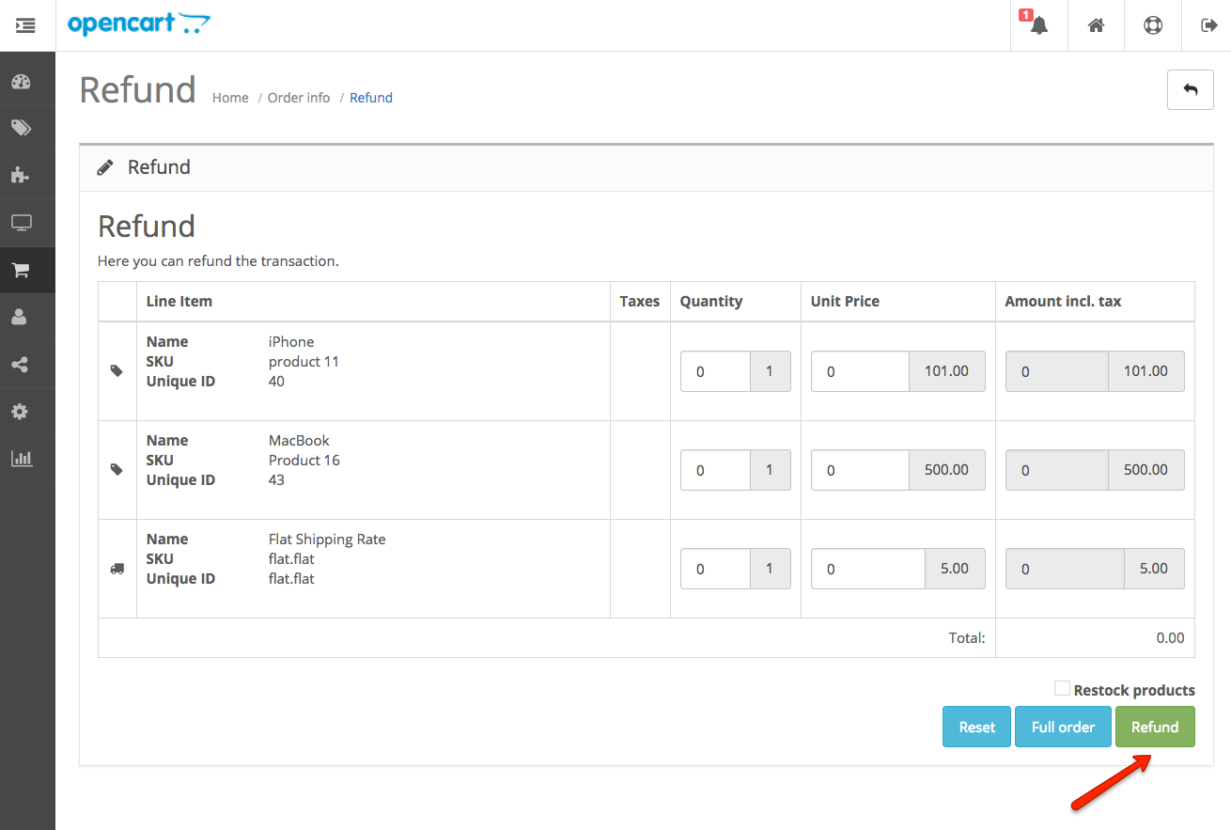The height and width of the screenshot is (830, 1231).
Task: Enable the Restock products checkbox
Action: (x=1062, y=688)
